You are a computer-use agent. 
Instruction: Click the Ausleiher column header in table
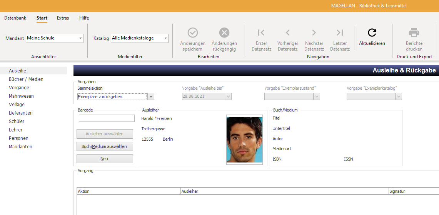pos(284,191)
